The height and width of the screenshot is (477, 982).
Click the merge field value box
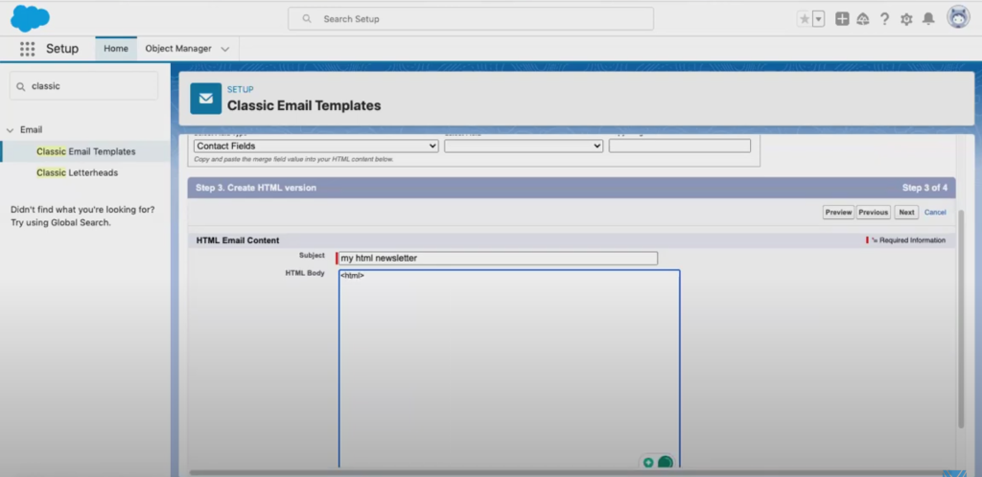(x=680, y=146)
